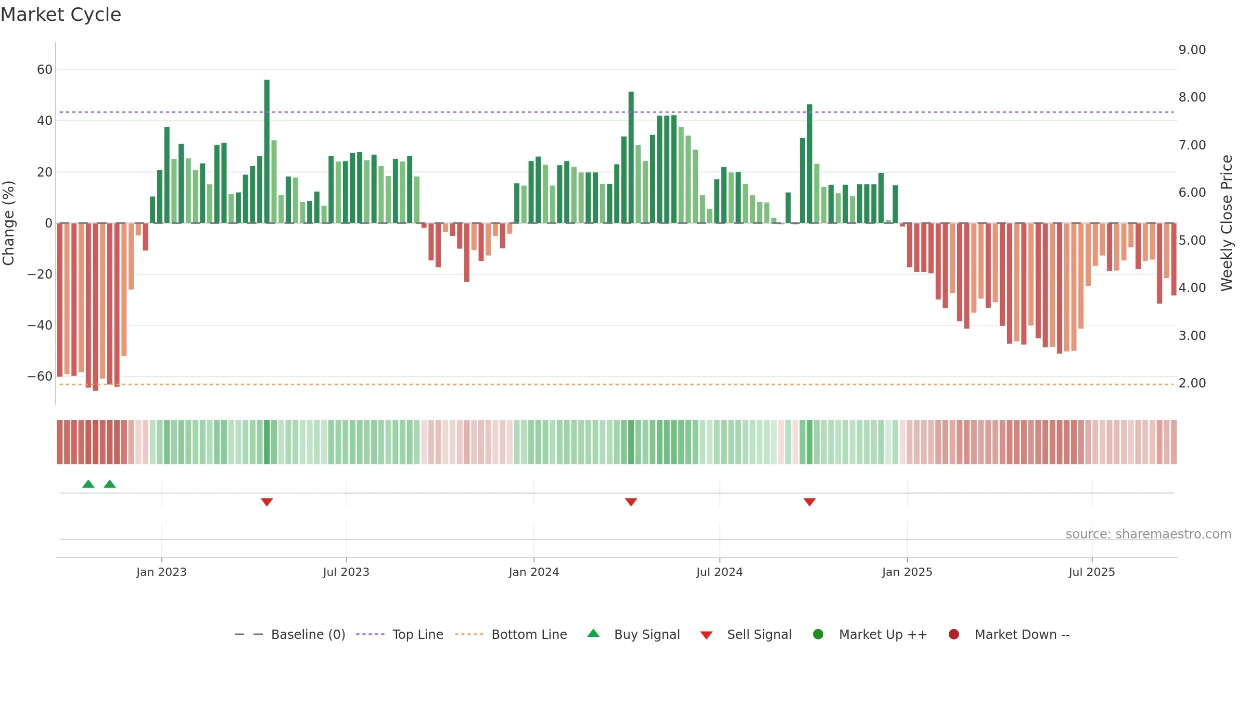Toggle the Sell Signal legend label
The width and height of the screenshot is (1249, 703).
click(x=759, y=634)
